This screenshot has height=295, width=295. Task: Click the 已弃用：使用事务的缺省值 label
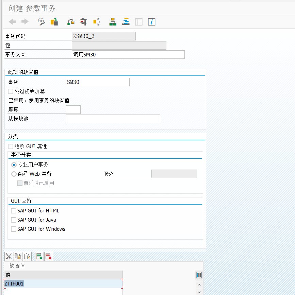click(x=39, y=100)
